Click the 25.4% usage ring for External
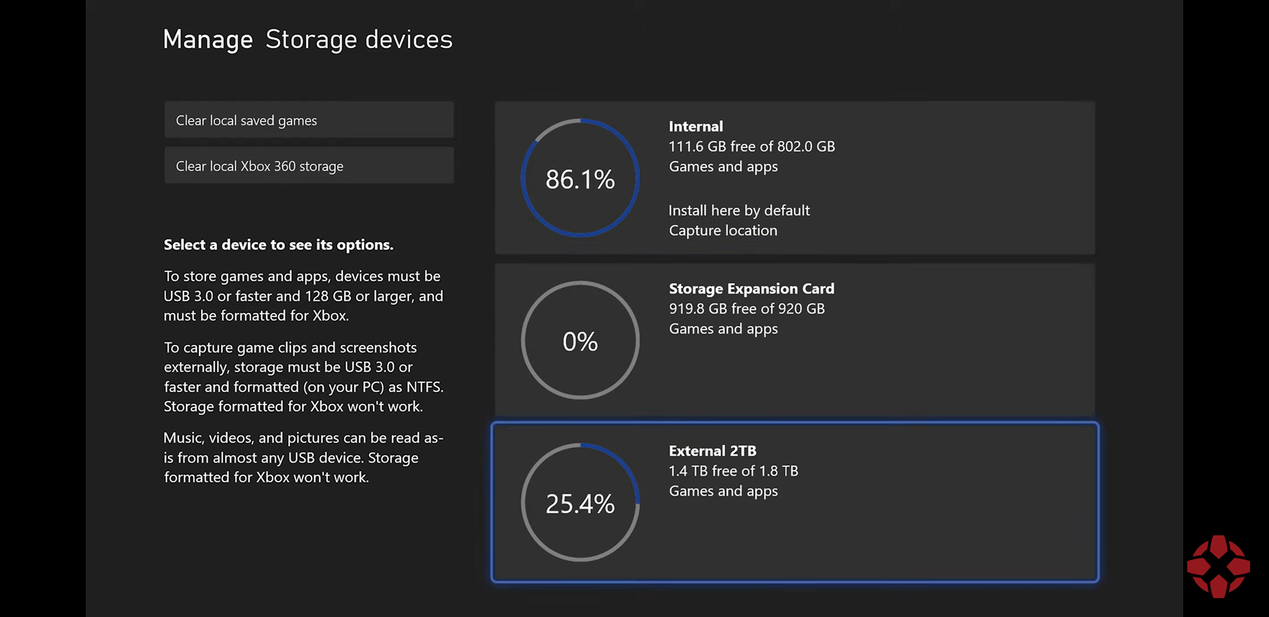1269x617 pixels. 580,502
